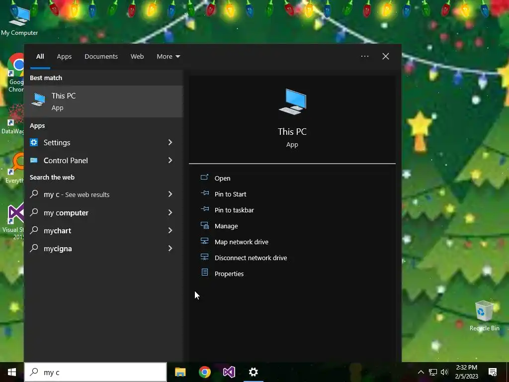Select the DataWag desktop shortcut
509x382 pixels.
[x=13, y=120]
